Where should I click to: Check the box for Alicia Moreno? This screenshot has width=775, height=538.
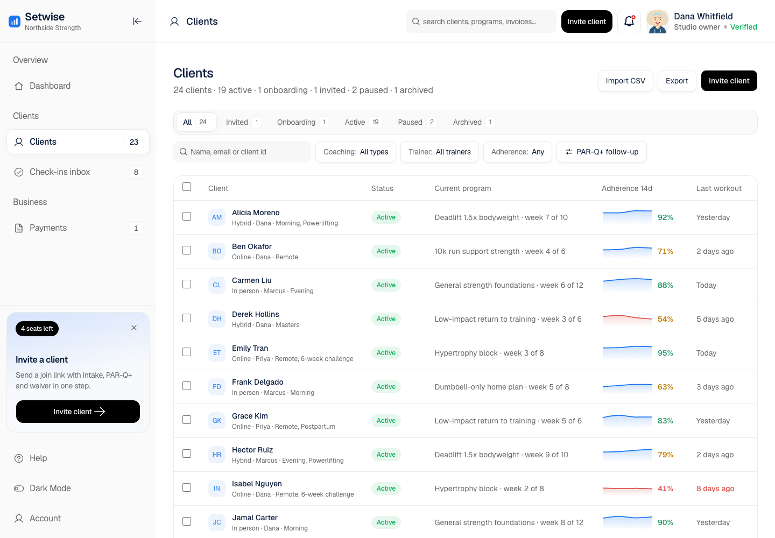pos(187,216)
